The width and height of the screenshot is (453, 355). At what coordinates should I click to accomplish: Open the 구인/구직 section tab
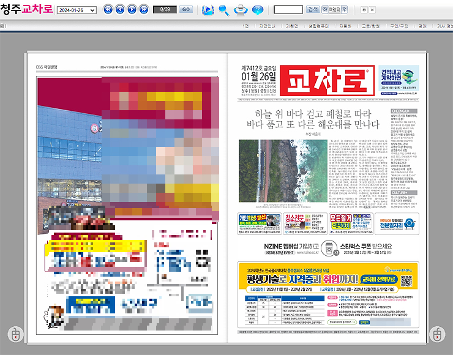point(399,26)
